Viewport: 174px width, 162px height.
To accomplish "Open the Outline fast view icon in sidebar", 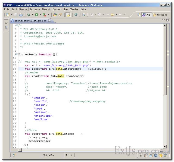I will click(6, 27).
